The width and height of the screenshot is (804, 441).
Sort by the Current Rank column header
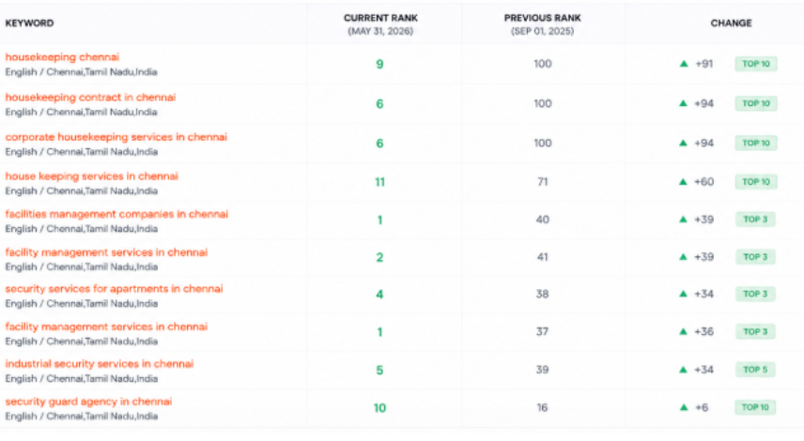tap(380, 18)
